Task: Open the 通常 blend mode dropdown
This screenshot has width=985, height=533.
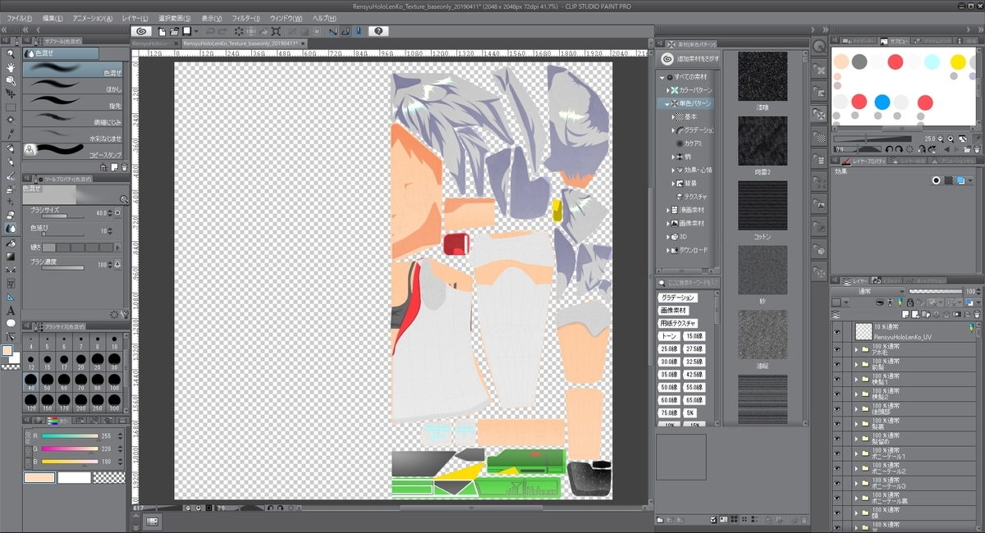Action: [868, 291]
